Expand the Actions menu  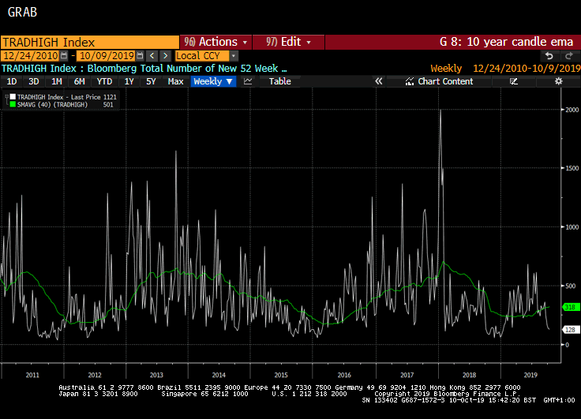tap(216, 42)
